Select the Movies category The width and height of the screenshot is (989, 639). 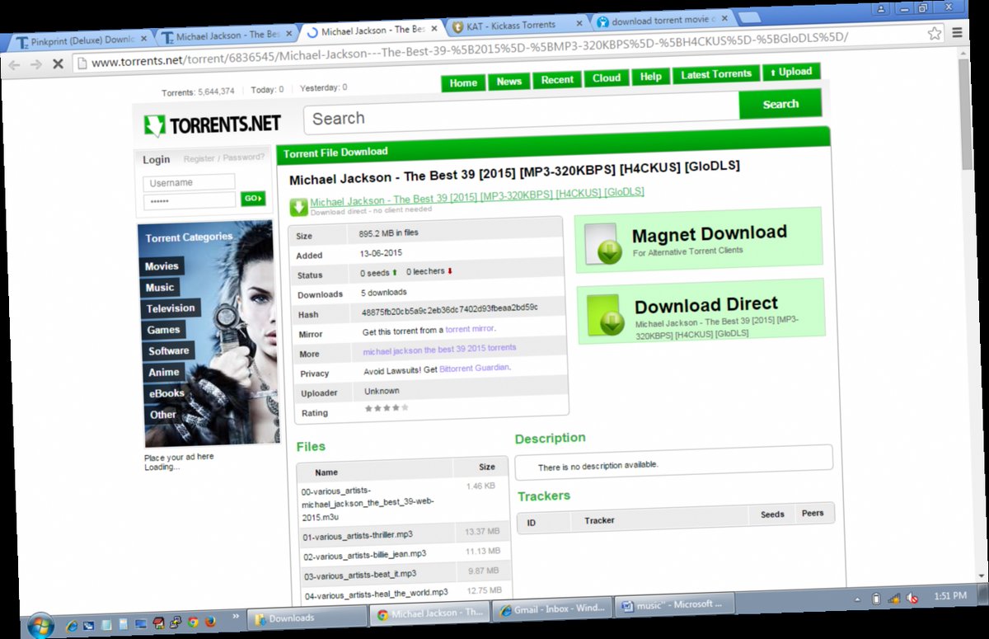click(x=162, y=266)
